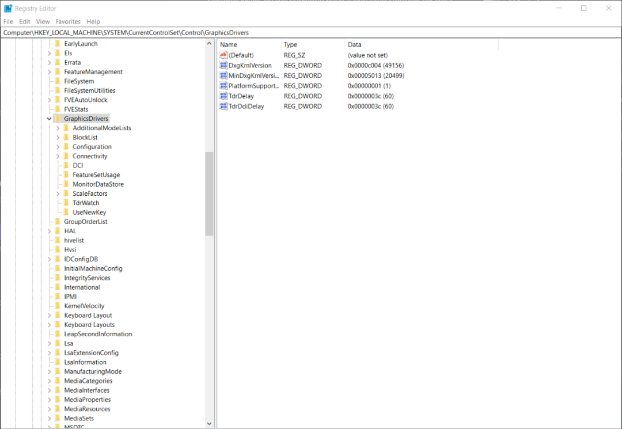Screen dimensions: 622x429
Task: Click the International folder icon
Action: click(x=58, y=287)
